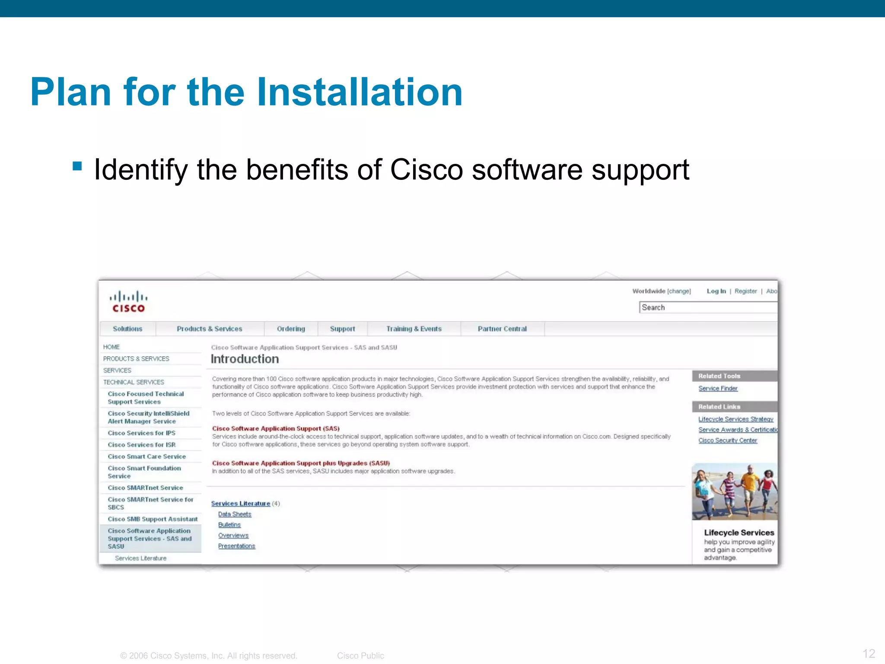Click the SAS and SASU breadcrumb title
Screen dimensions: 885x664
[304, 347]
